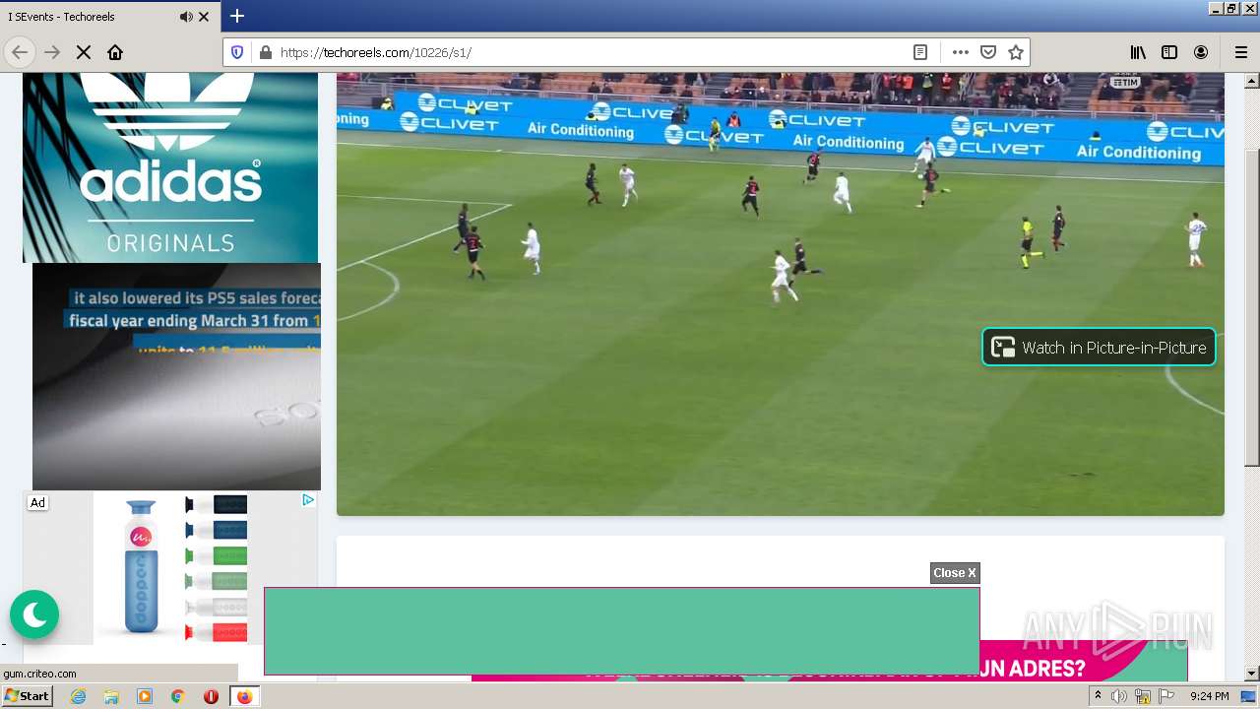Go back to the previous page
Image resolution: width=1260 pixels, height=709 pixels.
tap(20, 52)
